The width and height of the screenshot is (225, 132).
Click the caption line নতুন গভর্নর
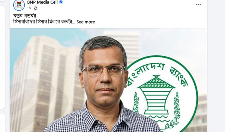(x=25, y=16)
